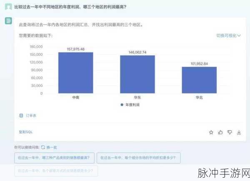This screenshot has width=250, height=181.
Task: Click the thumbs down icon
Action: click(x=230, y=132)
